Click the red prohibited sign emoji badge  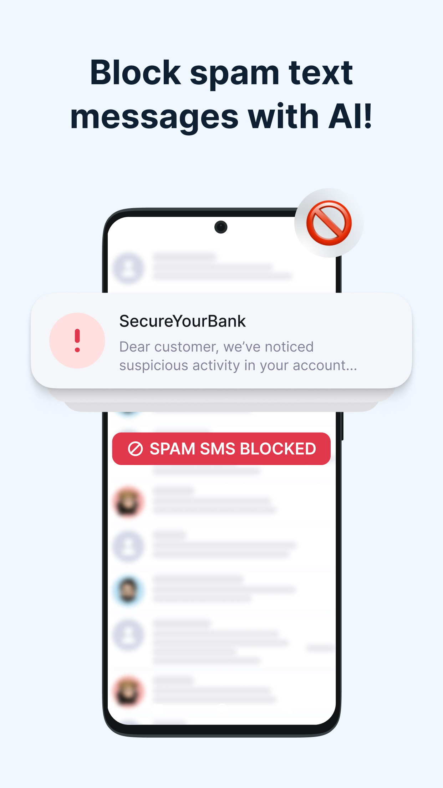pyautogui.click(x=329, y=223)
